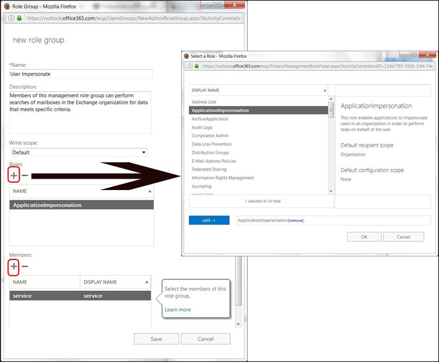The height and width of the screenshot is (362, 439).
Task: Sort members by the DISPLAY NAME column arrow
Action: click(147, 282)
